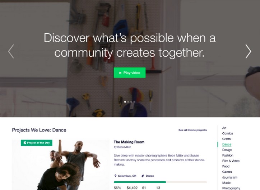This screenshot has height=190, width=260.
Task: Click the Project of the Day badge
Action: pyautogui.click(x=37, y=143)
